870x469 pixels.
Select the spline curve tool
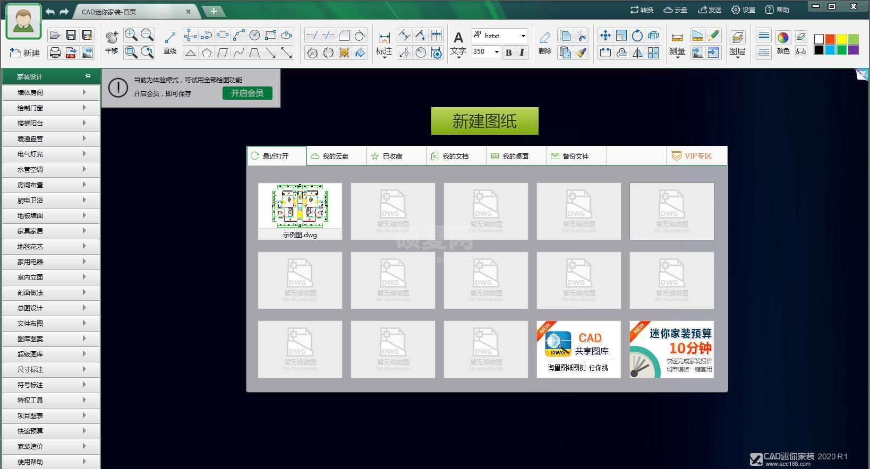click(x=238, y=52)
